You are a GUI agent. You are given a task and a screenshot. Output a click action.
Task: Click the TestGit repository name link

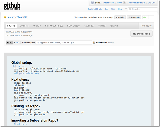[x=22, y=17]
